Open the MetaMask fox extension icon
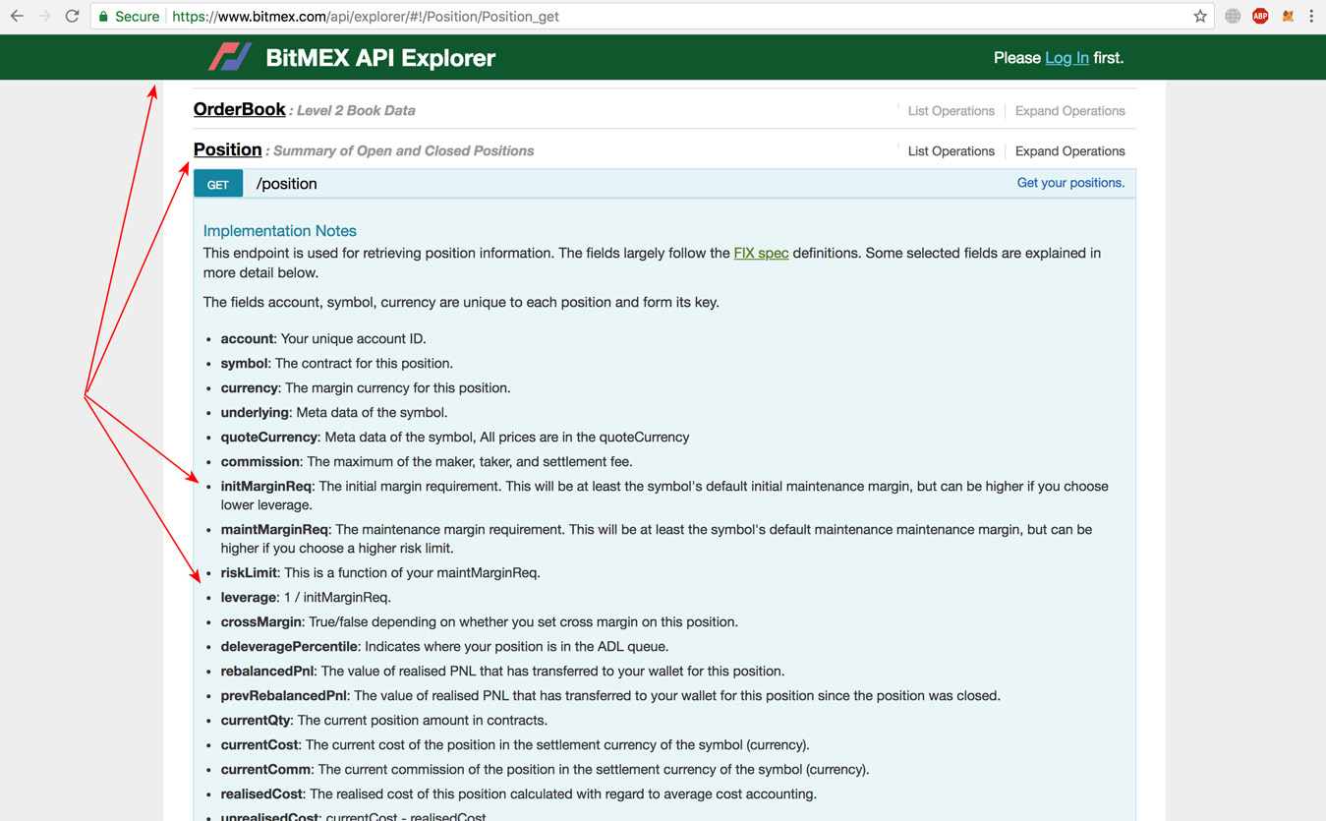Image resolution: width=1326 pixels, height=821 pixels. 1288,16
